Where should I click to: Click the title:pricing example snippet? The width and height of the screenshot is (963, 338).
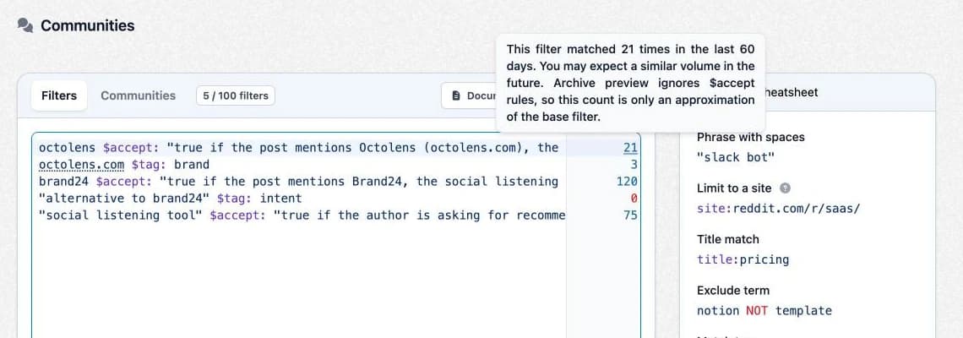pyautogui.click(x=743, y=259)
